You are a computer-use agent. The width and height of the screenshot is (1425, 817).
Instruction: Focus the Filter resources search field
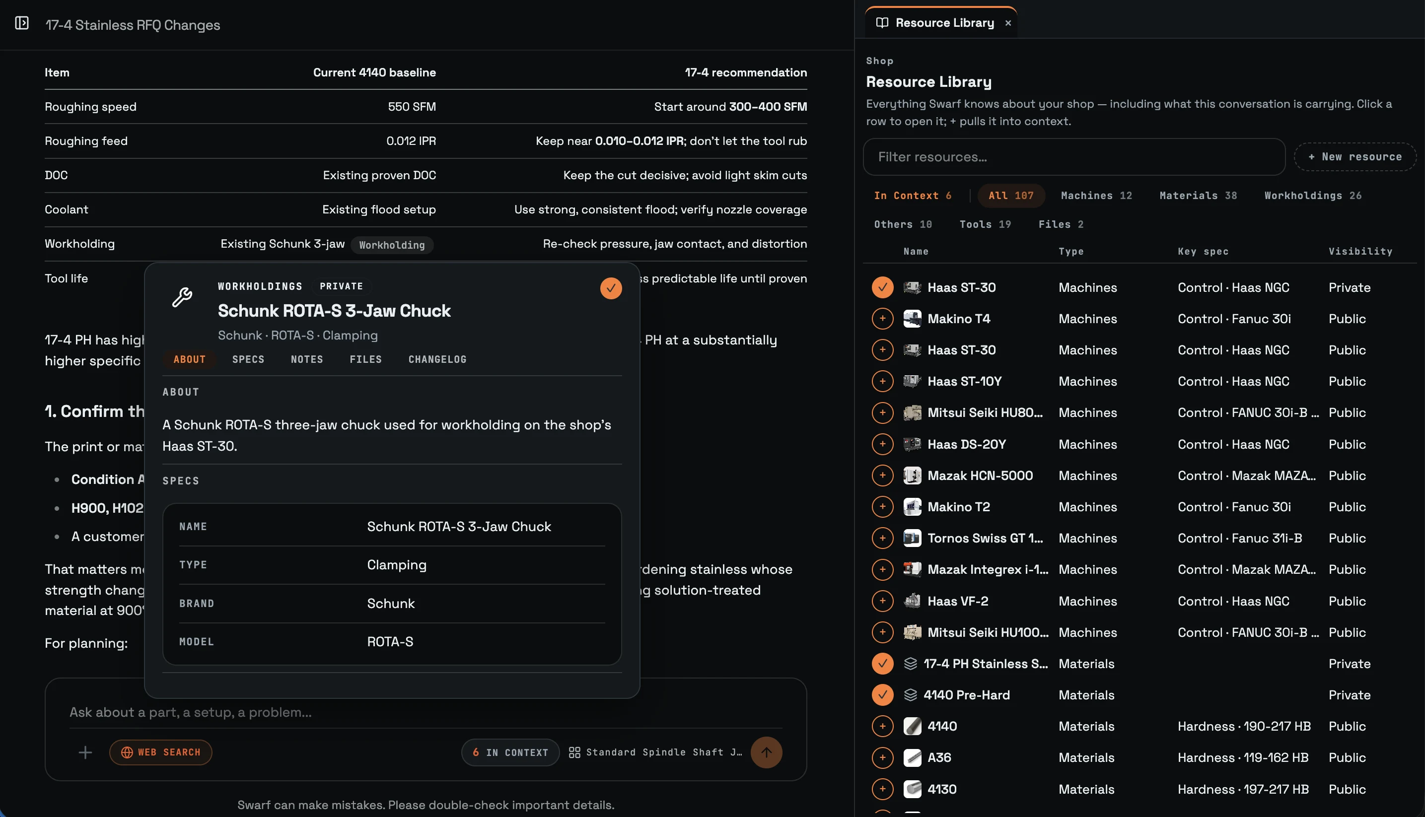click(1073, 157)
